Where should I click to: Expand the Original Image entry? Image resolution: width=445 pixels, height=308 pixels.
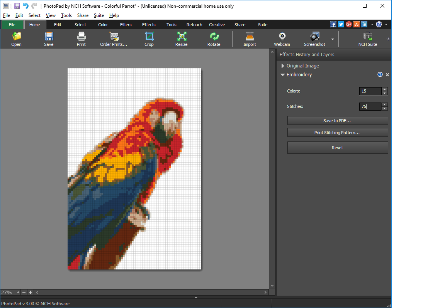[282, 66]
